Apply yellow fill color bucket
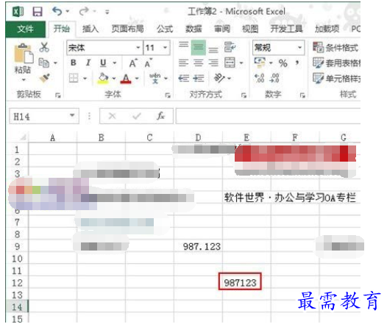This screenshot has width=387, height=324. click(103, 79)
